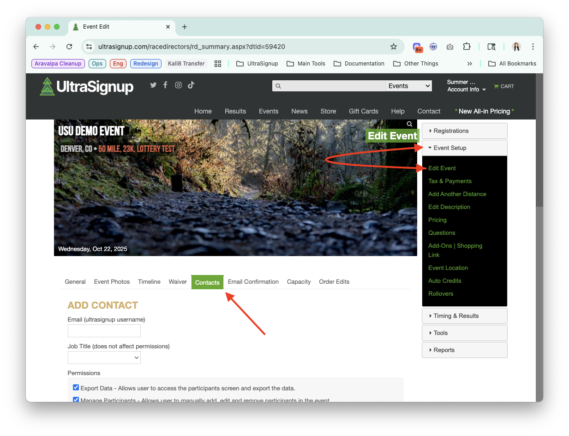Open the Edit Description link
The image size is (569, 436).
pyautogui.click(x=449, y=207)
